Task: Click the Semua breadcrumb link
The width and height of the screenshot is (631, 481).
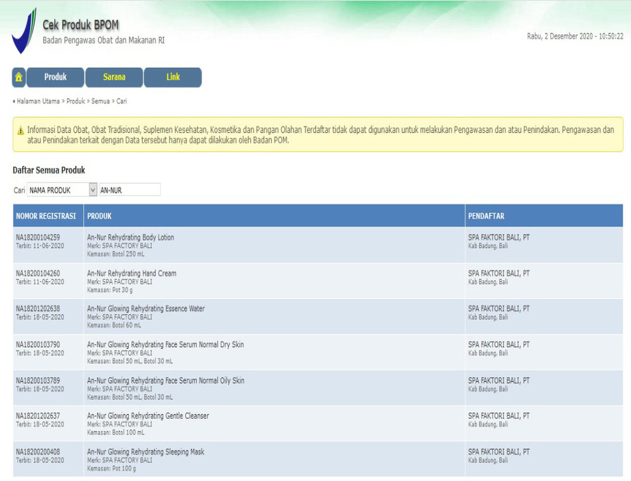Action: [x=100, y=101]
